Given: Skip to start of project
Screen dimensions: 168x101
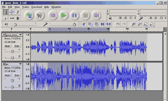Looking at the screenshot, I should (53, 15).
